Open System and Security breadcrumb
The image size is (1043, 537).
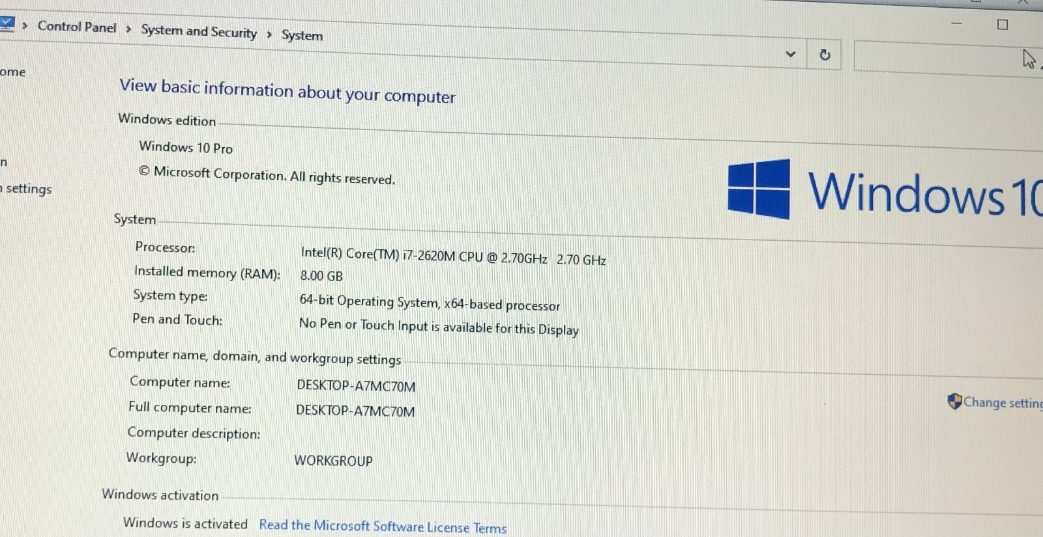click(199, 31)
